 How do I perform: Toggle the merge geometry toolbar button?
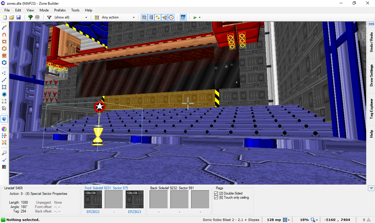tap(158, 17)
